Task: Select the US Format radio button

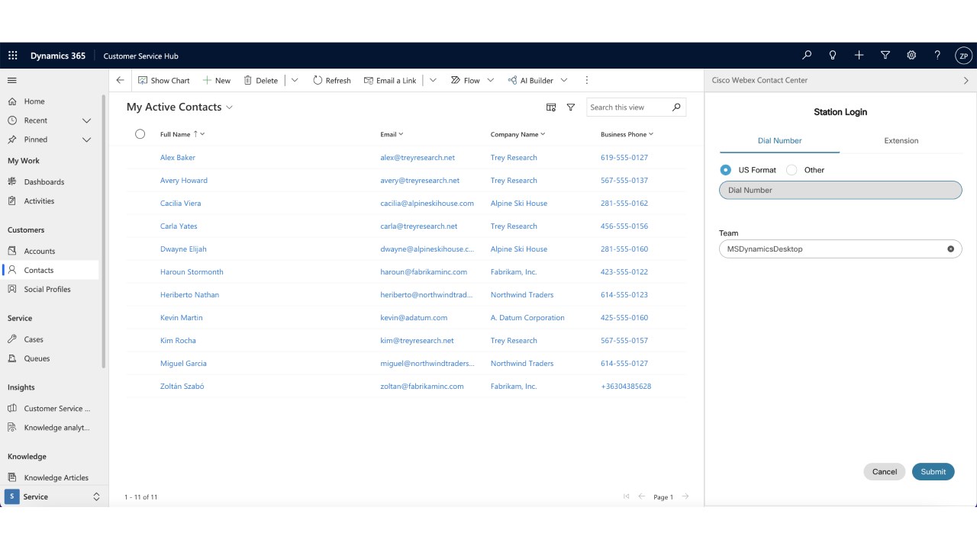Action: (725, 170)
